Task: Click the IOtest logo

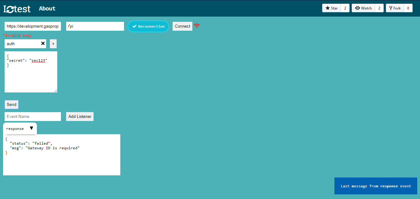Action: 17,8
